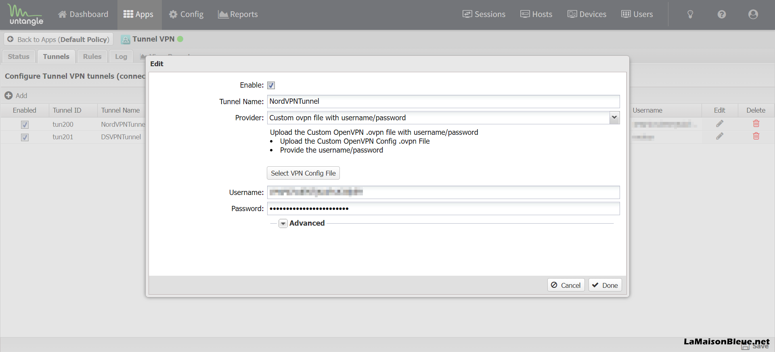View the Devices list
Viewport: 775px width, 352px height.
(587, 15)
